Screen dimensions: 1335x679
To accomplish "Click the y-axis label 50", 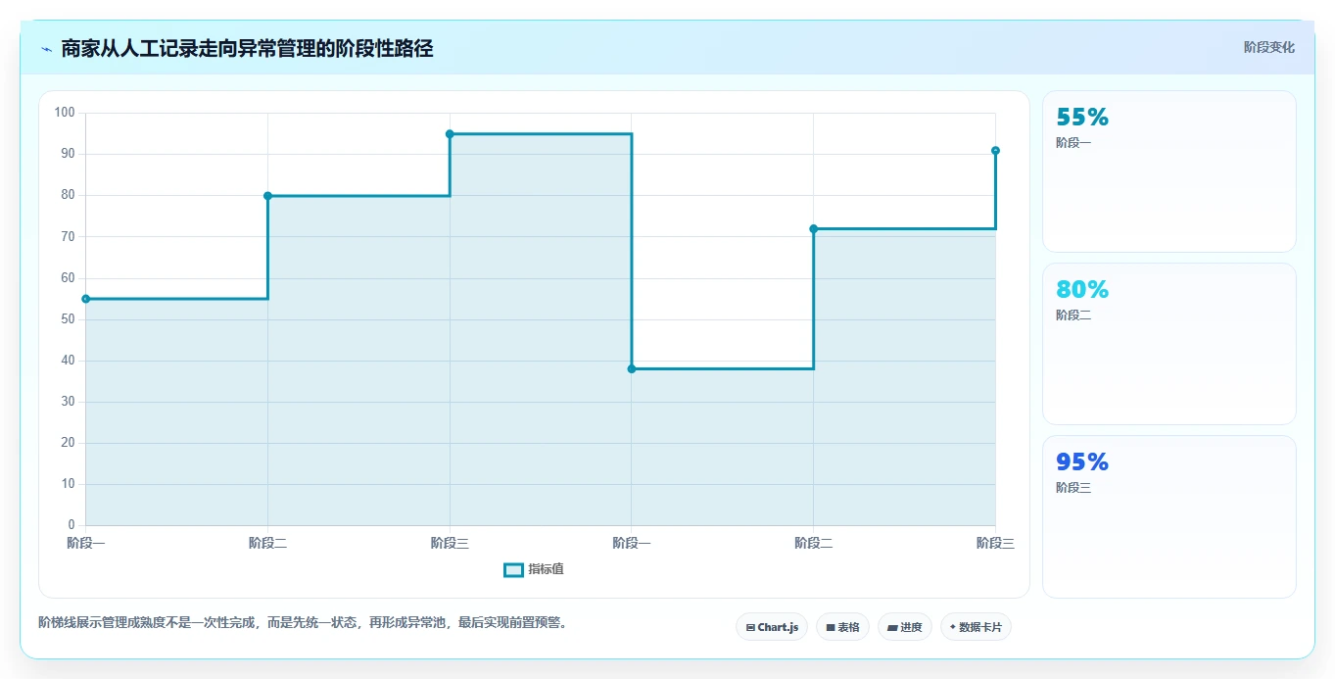I will pos(69,319).
